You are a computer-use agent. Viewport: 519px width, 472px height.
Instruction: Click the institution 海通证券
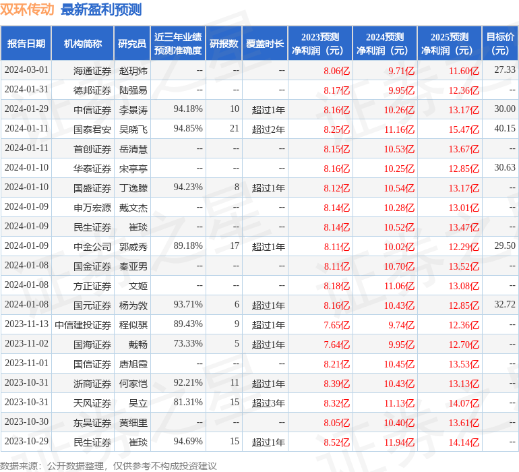[x=92, y=71]
